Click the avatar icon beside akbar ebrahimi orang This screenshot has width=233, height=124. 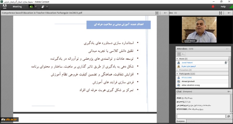point(179,85)
